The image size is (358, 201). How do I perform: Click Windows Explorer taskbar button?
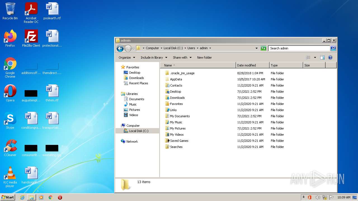pyautogui.click(x=32, y=197)
